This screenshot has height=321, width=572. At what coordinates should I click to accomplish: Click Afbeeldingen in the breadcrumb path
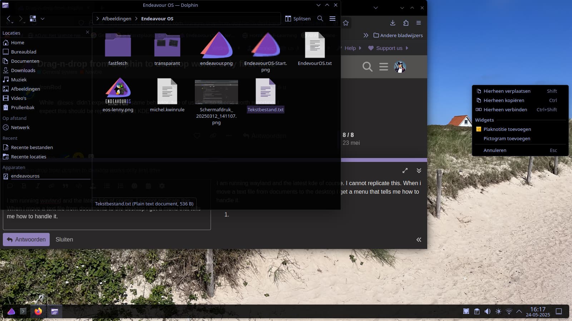(x=117, y=19)
